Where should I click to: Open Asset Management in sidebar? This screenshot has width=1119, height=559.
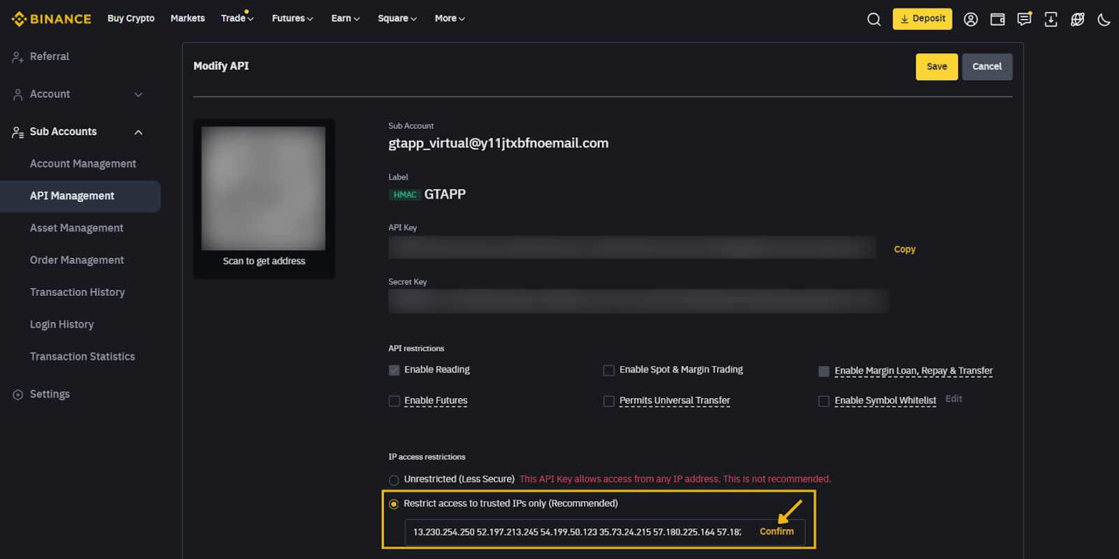click(x=76, y=228)
